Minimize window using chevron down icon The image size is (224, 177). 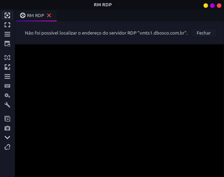coord(7,138)
